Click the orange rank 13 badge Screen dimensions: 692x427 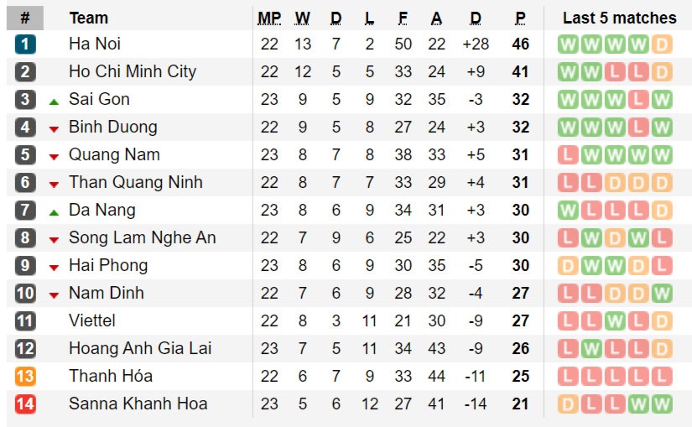point(25,376)
